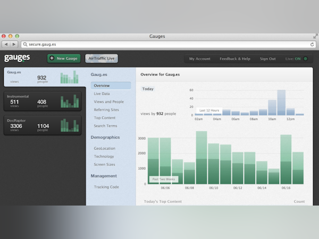Click Sign Out
The width and height of the screenshot is (319, 239).
click(x=267, y=59)
